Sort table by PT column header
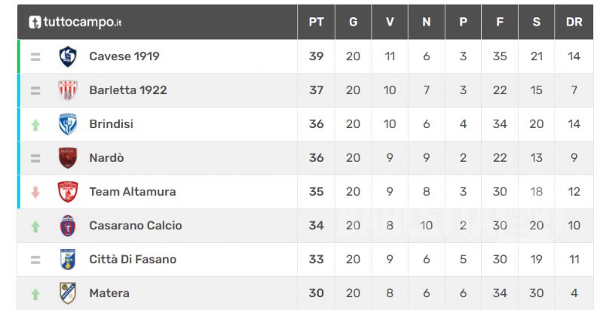 tap(316, 22)
